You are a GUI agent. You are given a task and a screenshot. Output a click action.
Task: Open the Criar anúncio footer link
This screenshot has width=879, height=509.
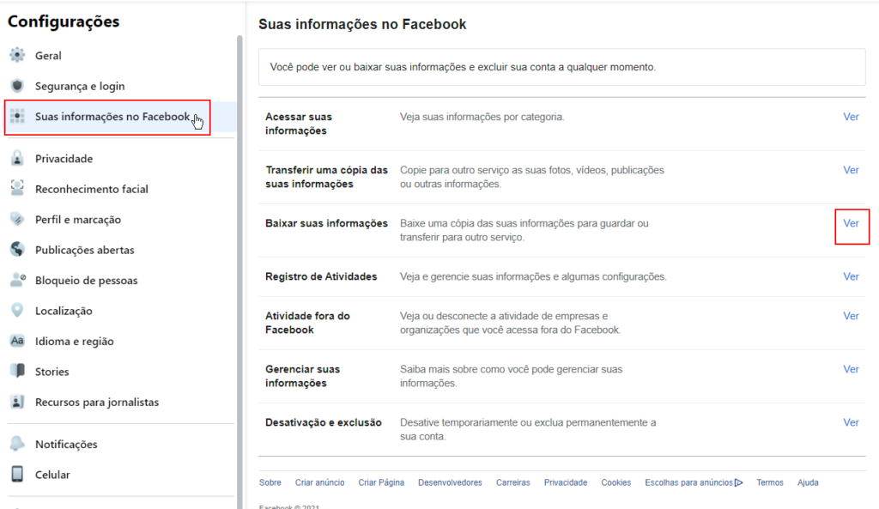pos(319,482)
